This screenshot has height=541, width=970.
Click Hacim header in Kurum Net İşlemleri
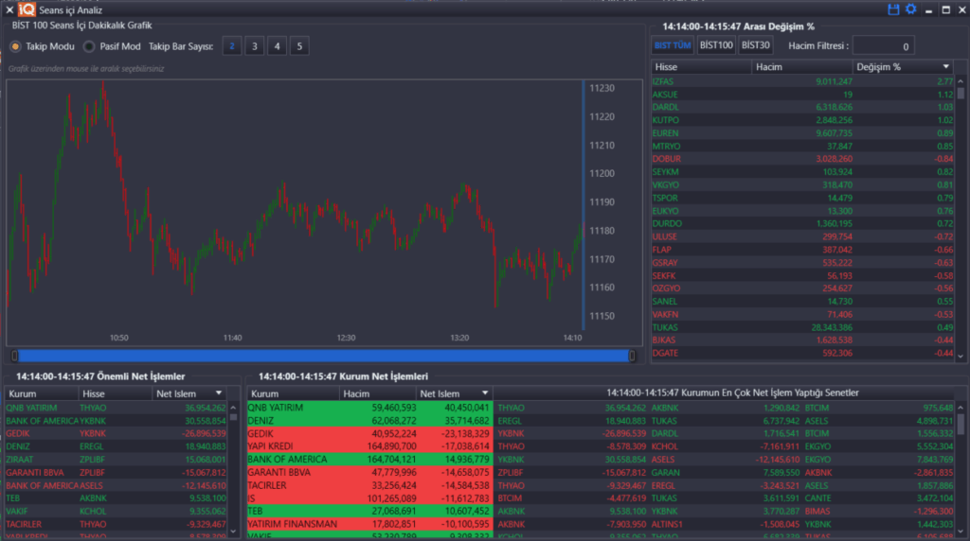pyautogui.click(x=377, y=393)
